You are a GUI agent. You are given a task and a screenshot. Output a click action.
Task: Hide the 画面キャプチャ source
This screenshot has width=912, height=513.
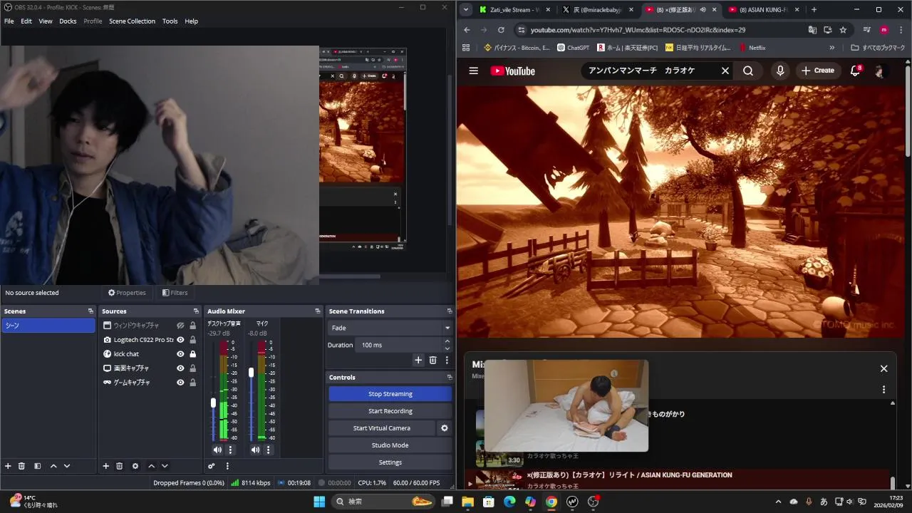[x=180, y=368]
